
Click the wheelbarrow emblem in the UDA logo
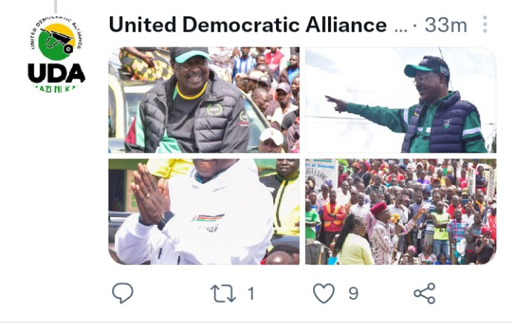(57, 41)
